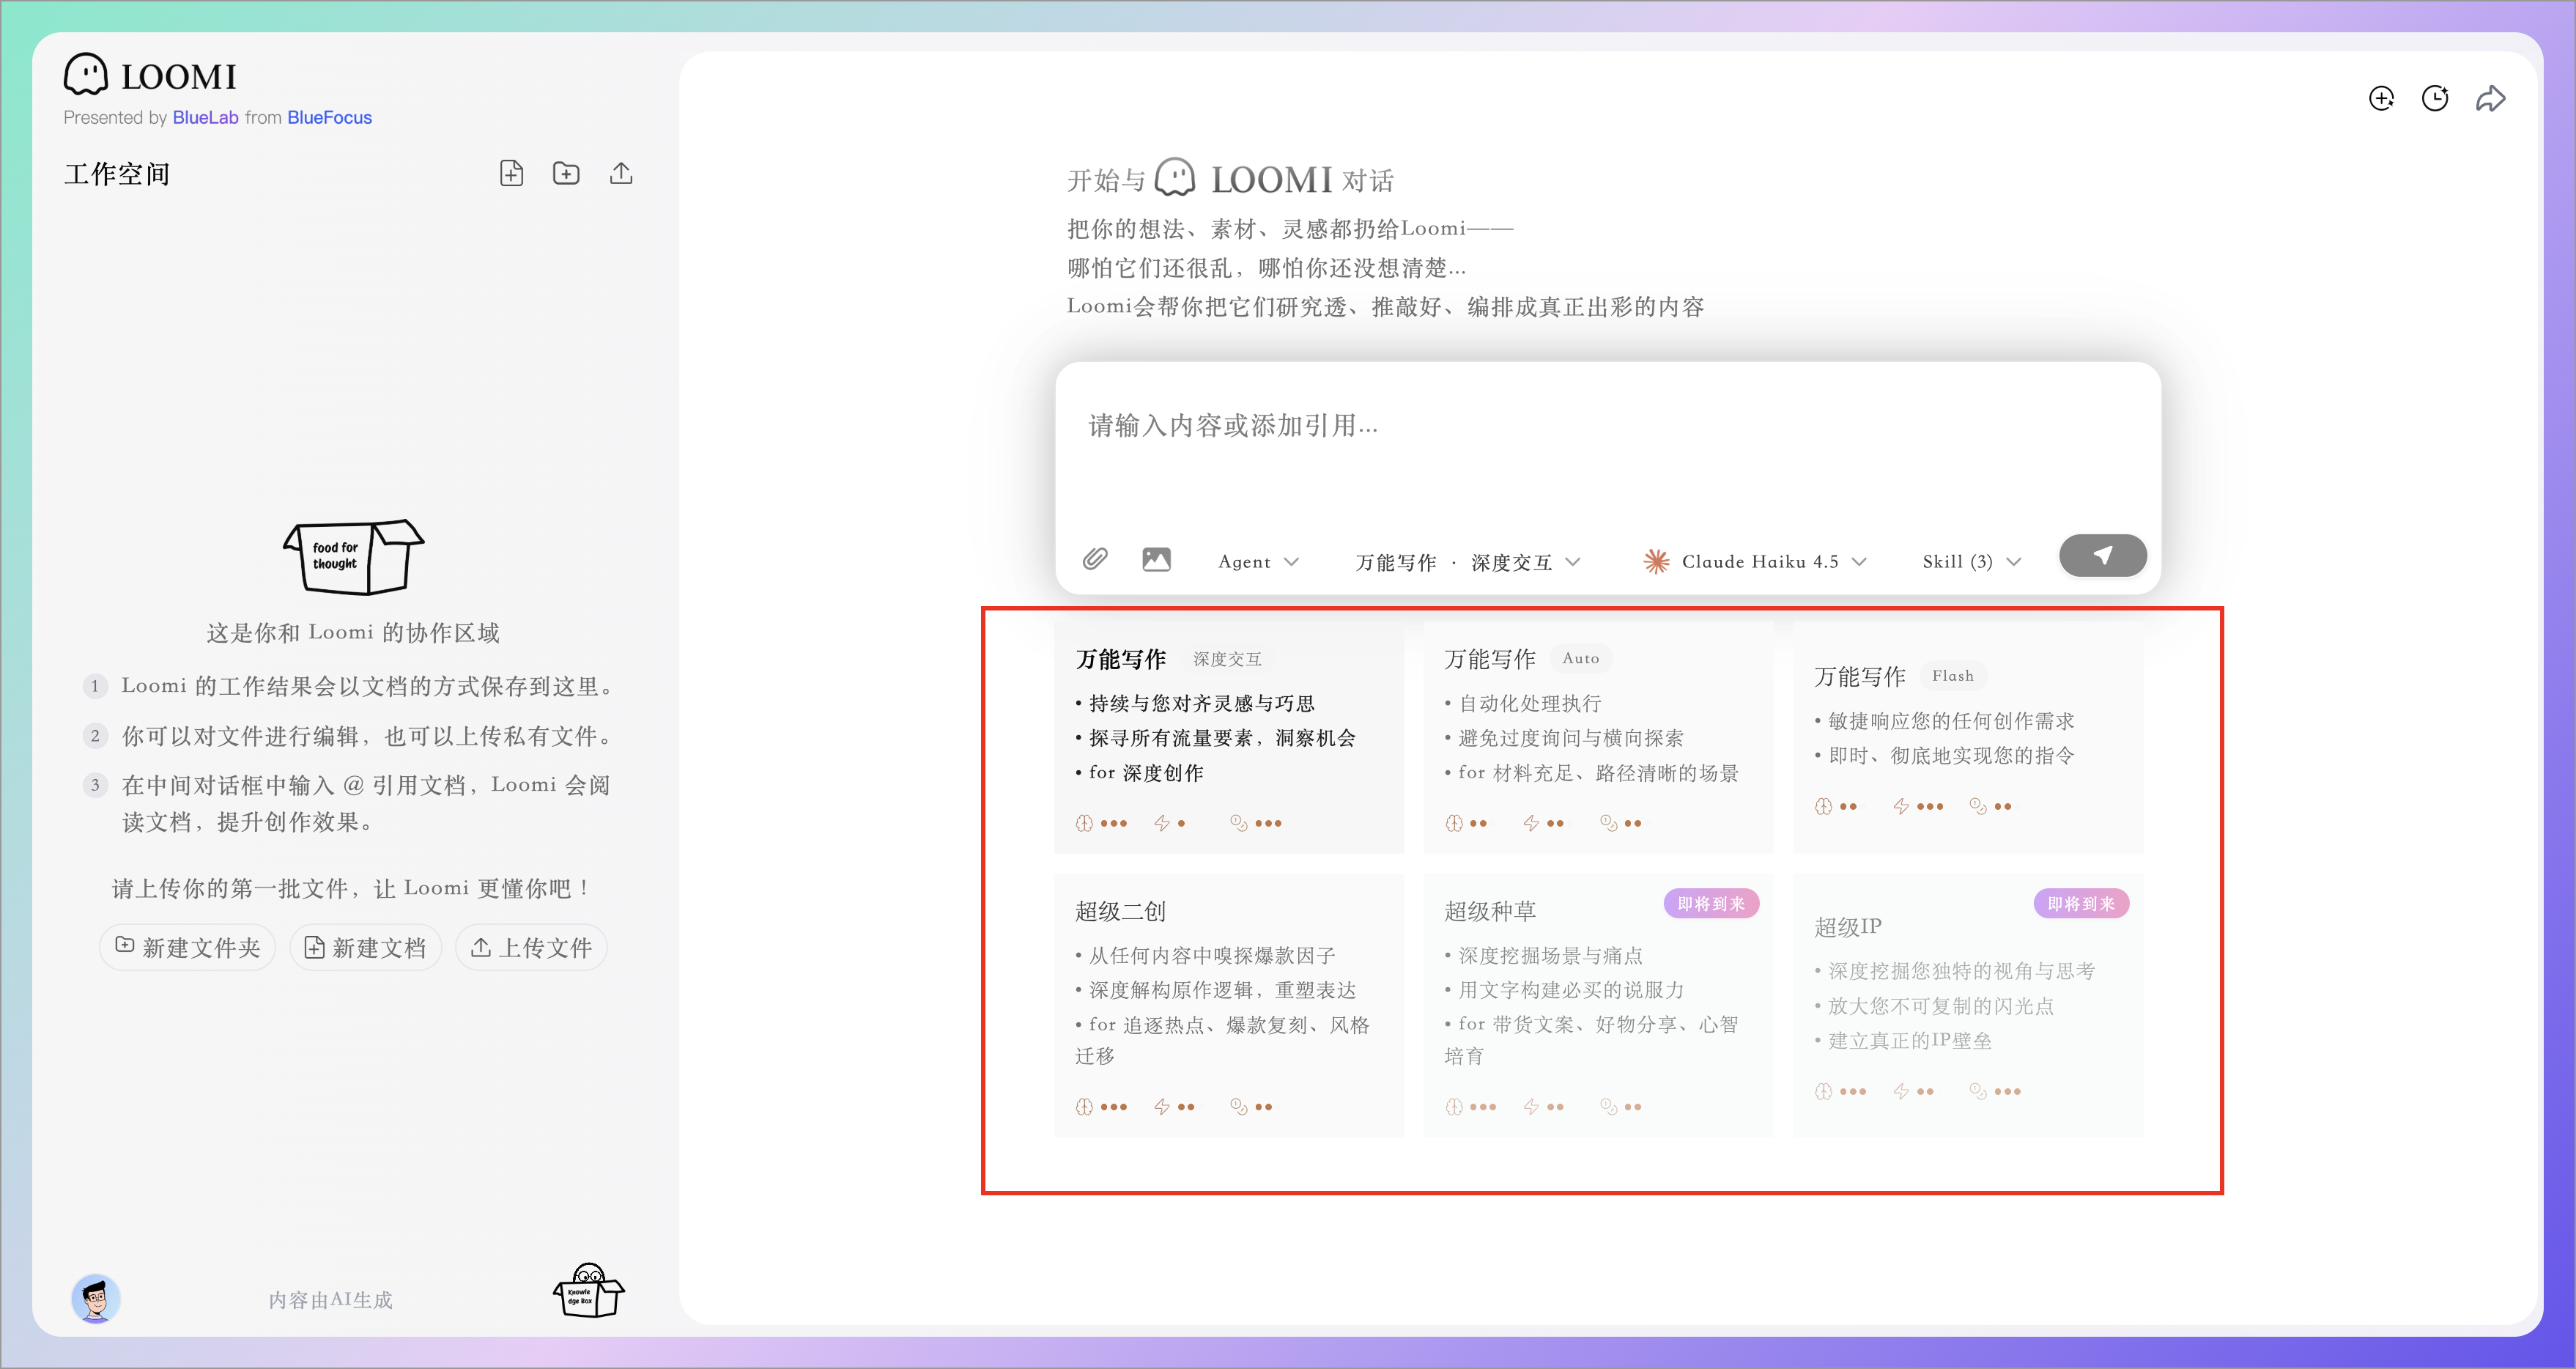Open the chat history clock icon
Image resolution: width=2576 pixels, height=1369 pixels.
[2435, 98]
